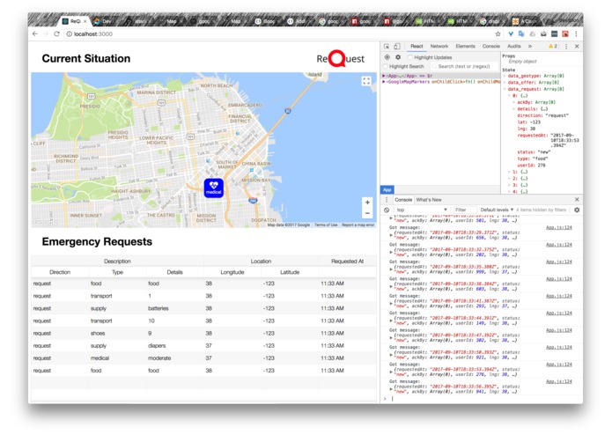Toggle the device toolbar icon in DevTools
Screen dimensions: 612x435
(396, 47)
